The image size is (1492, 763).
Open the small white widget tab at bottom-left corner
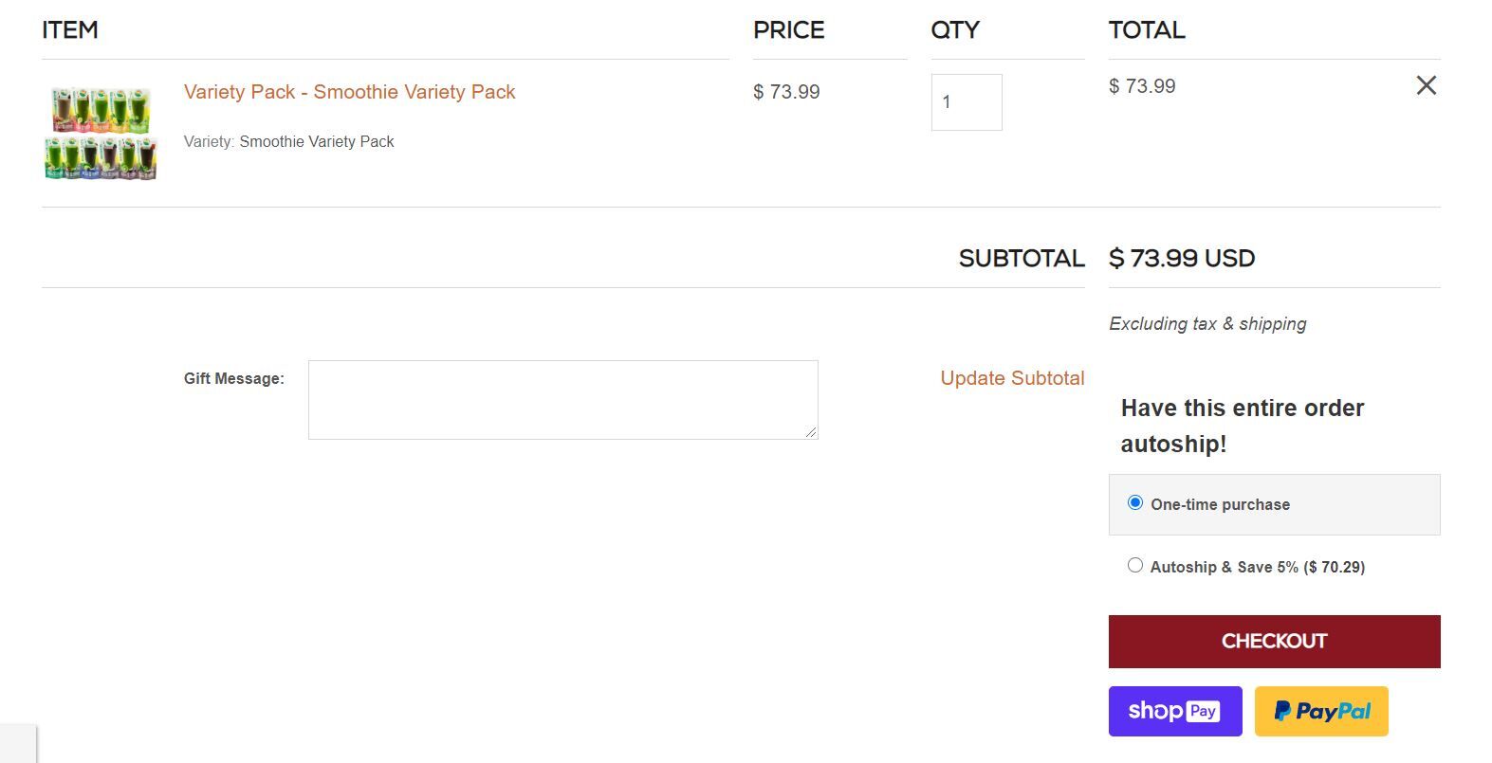(18, 744)
